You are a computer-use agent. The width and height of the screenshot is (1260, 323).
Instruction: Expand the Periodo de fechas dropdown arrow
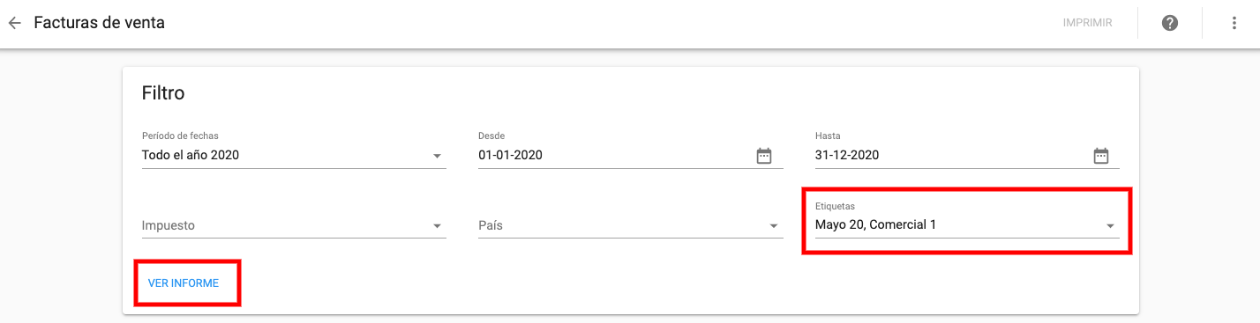437,156
